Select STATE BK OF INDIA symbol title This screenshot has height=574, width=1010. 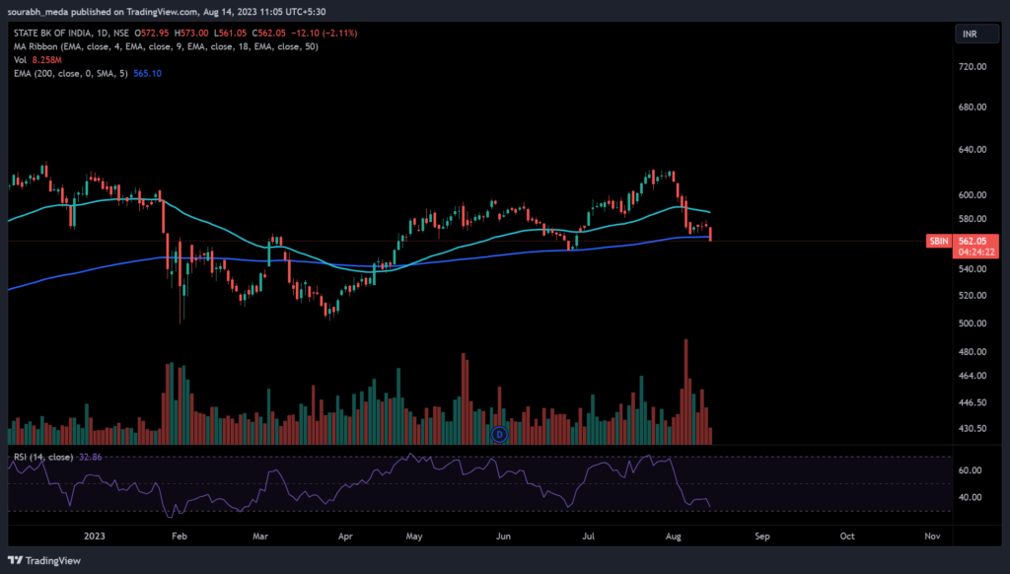click(x=71, y=33)
